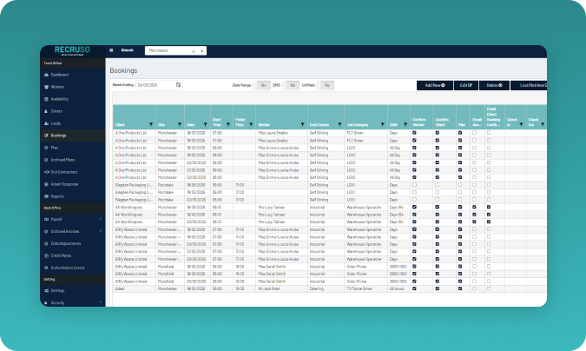Expand the Security submenu chevron
This screenshot has height=351, width=586.
click(x=100, y=302)
